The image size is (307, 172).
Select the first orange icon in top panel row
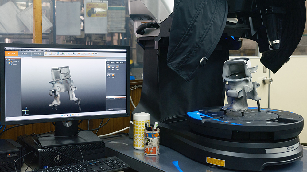click(109, 67)
